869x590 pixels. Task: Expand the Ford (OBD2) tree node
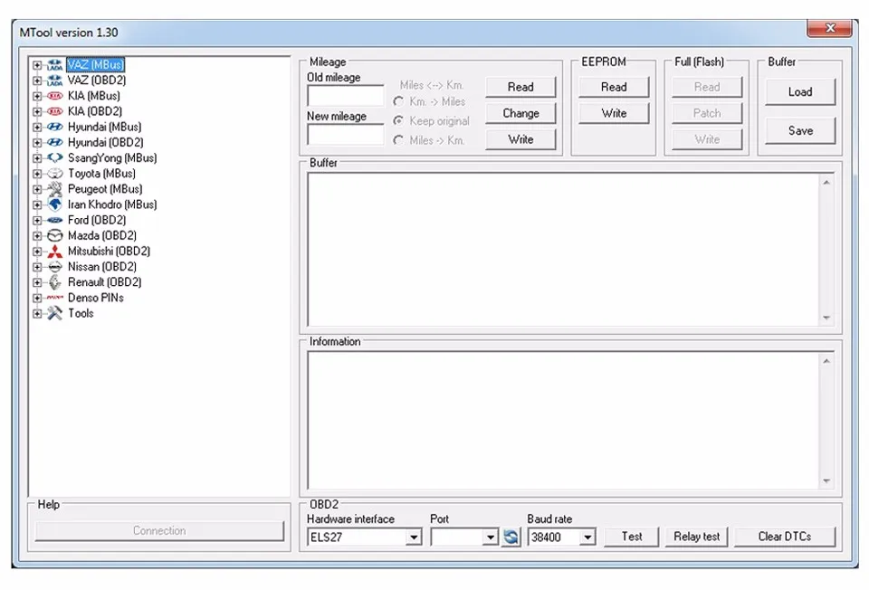(x=37, y=220)
